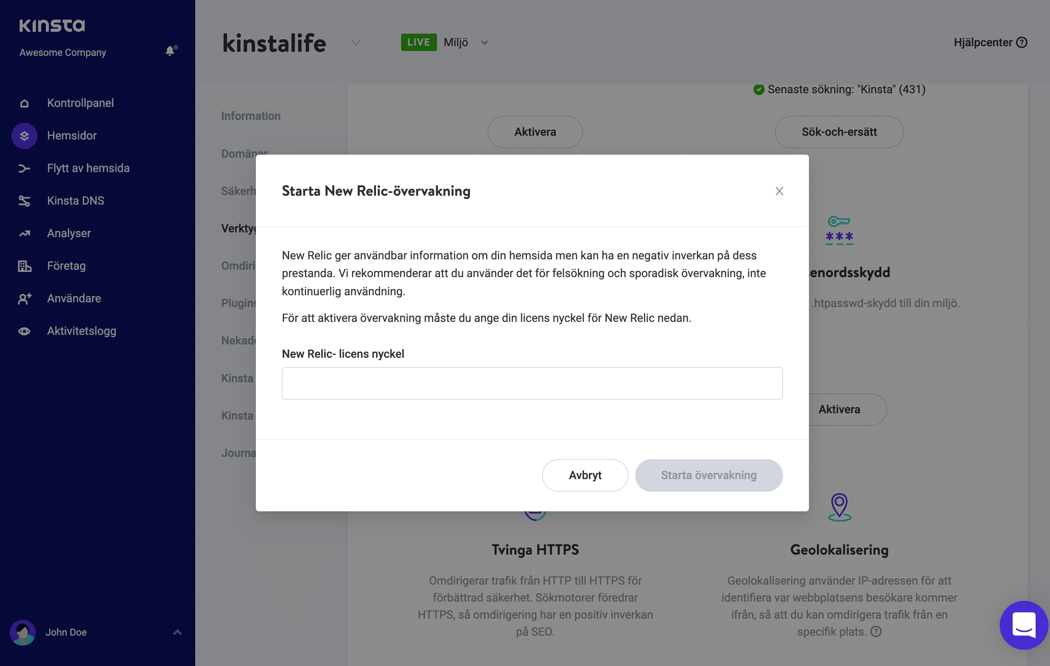The image size is (1050, 666).
Task: Click the Tvinga HTTPS heading
Action: click(x=535, y=550)
